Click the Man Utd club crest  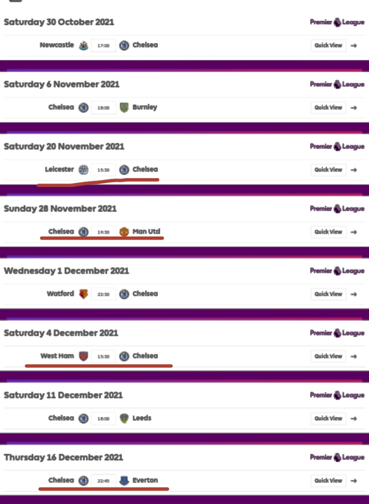(124, 232)
